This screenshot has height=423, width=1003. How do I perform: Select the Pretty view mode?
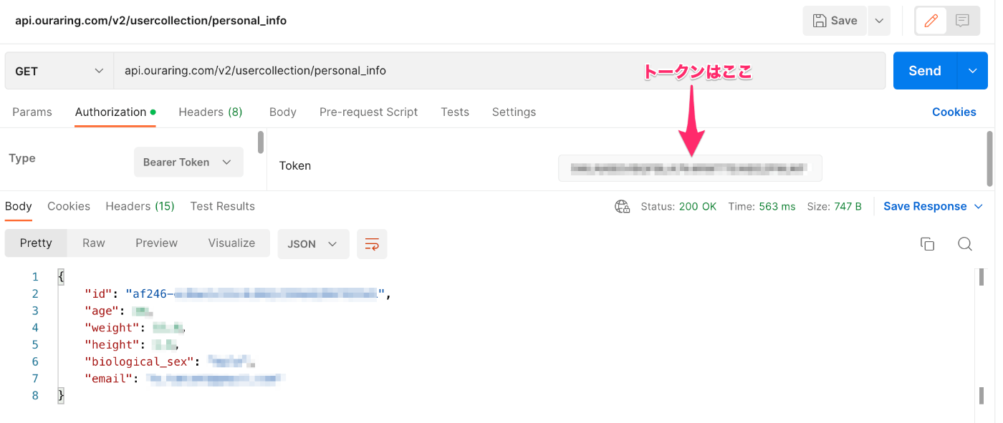(x=36, y=243)
